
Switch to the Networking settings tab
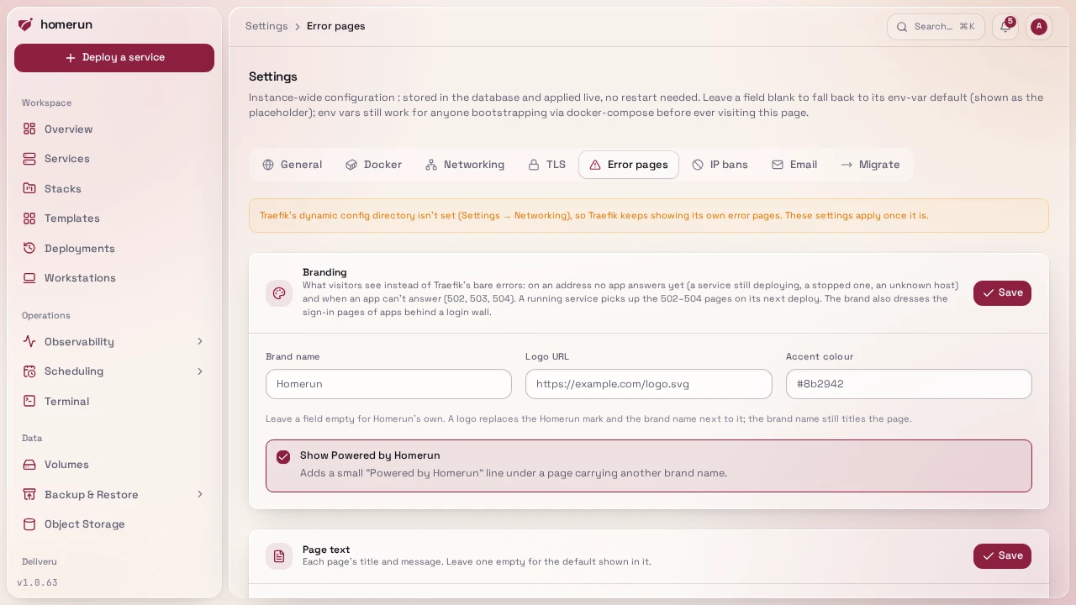pos(465,165)
